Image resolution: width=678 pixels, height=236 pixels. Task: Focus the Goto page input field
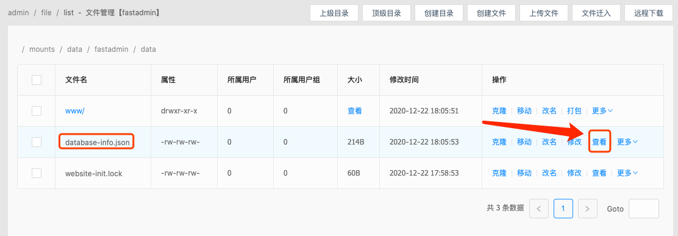644,209
